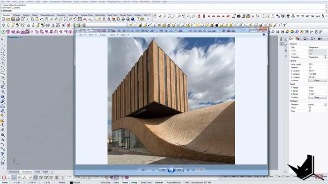This screenshot has width=328, height=184.
Task: Click the wallpaper Filename browse button
Action: pos(325,105)
